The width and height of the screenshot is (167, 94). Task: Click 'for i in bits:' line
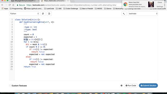pos(31,42)
